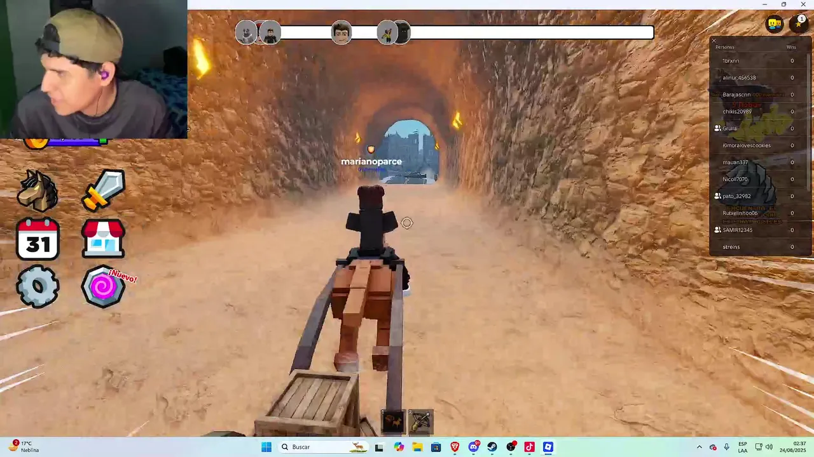Expand hidden system tray icons chevron
The width and height of the screenshot is (814, 457).
click(700, 447)
